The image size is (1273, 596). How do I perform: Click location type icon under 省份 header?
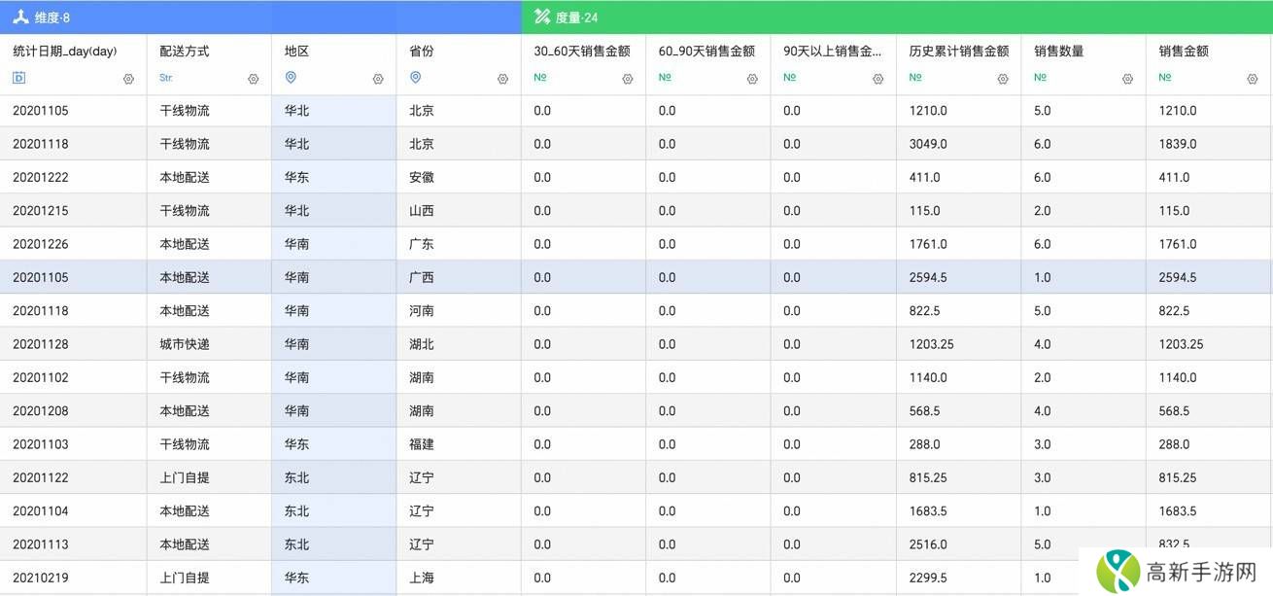pyautogui.click(x=415, y=78)
